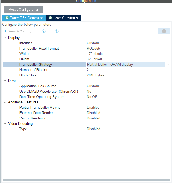Collapse the Display section
The height and width of the screenshot is (183, 172).
[x=5, y=38]
